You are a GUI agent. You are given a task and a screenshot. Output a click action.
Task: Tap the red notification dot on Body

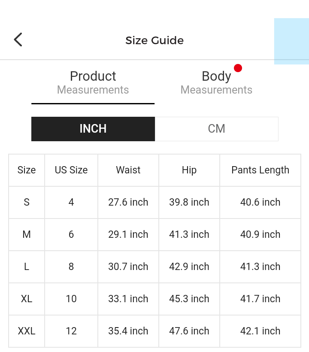(x=238, y=68)
